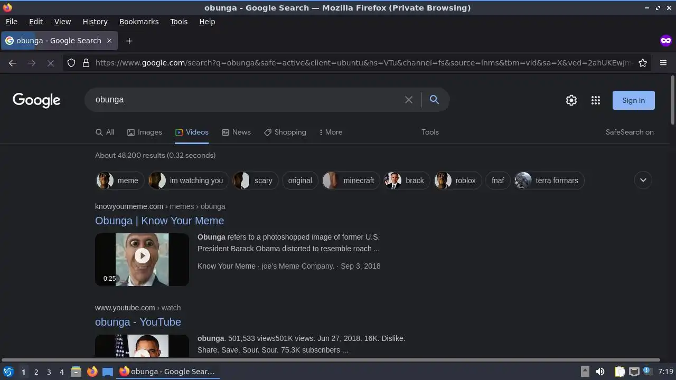The height and width of the screenshot is (380, 676).
Task: Launch Firefox from the taskbar
Action: [x=92, y=372]
